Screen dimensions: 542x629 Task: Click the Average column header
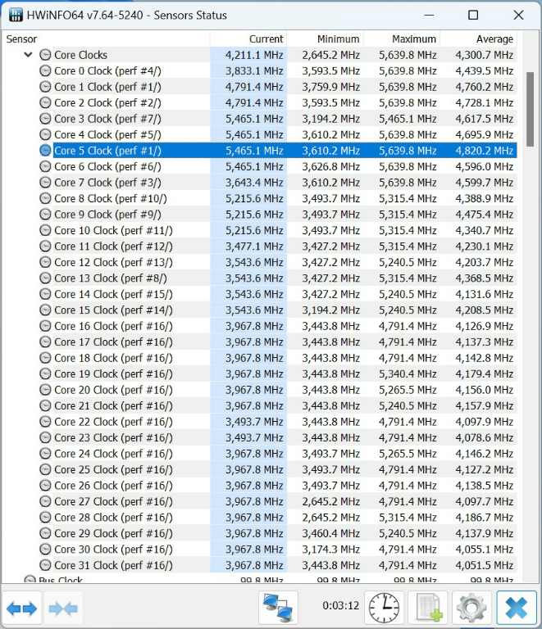point(479,39)
